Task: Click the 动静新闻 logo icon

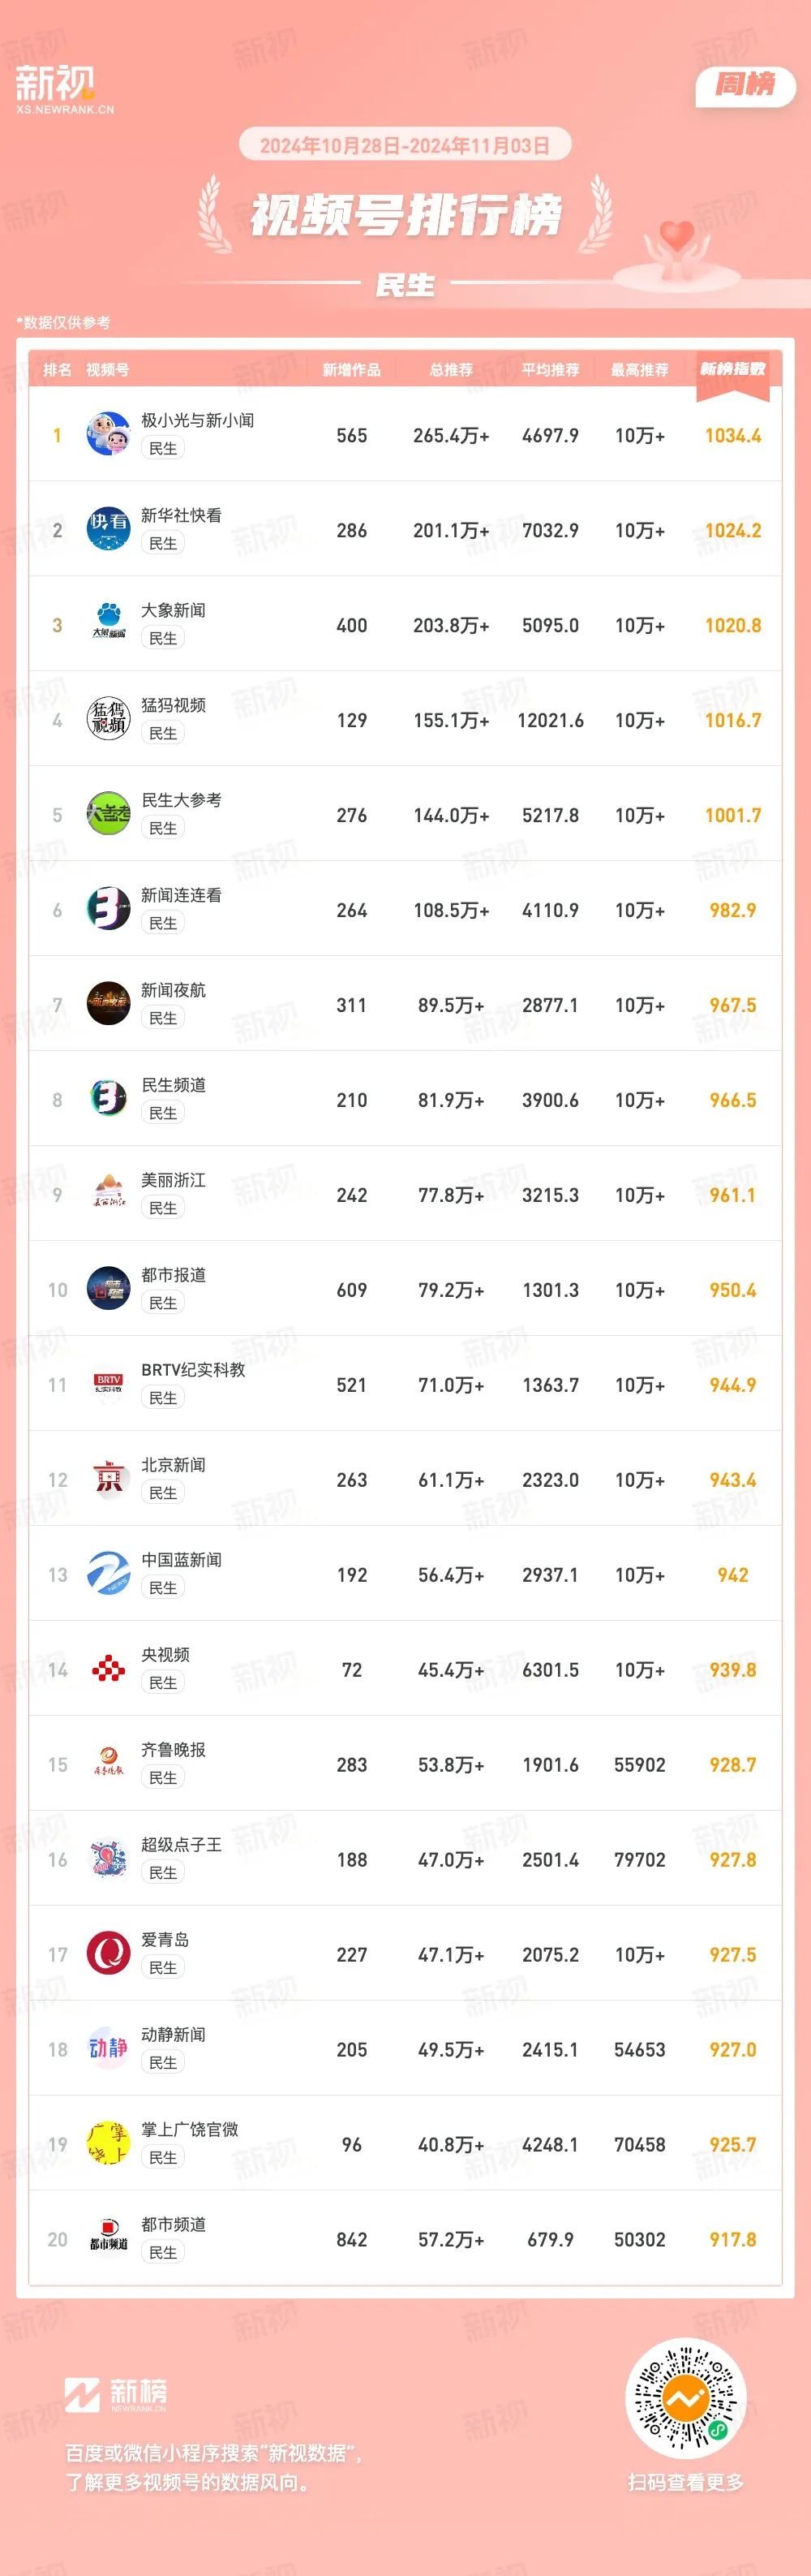Action: [x=108, y=2048]
